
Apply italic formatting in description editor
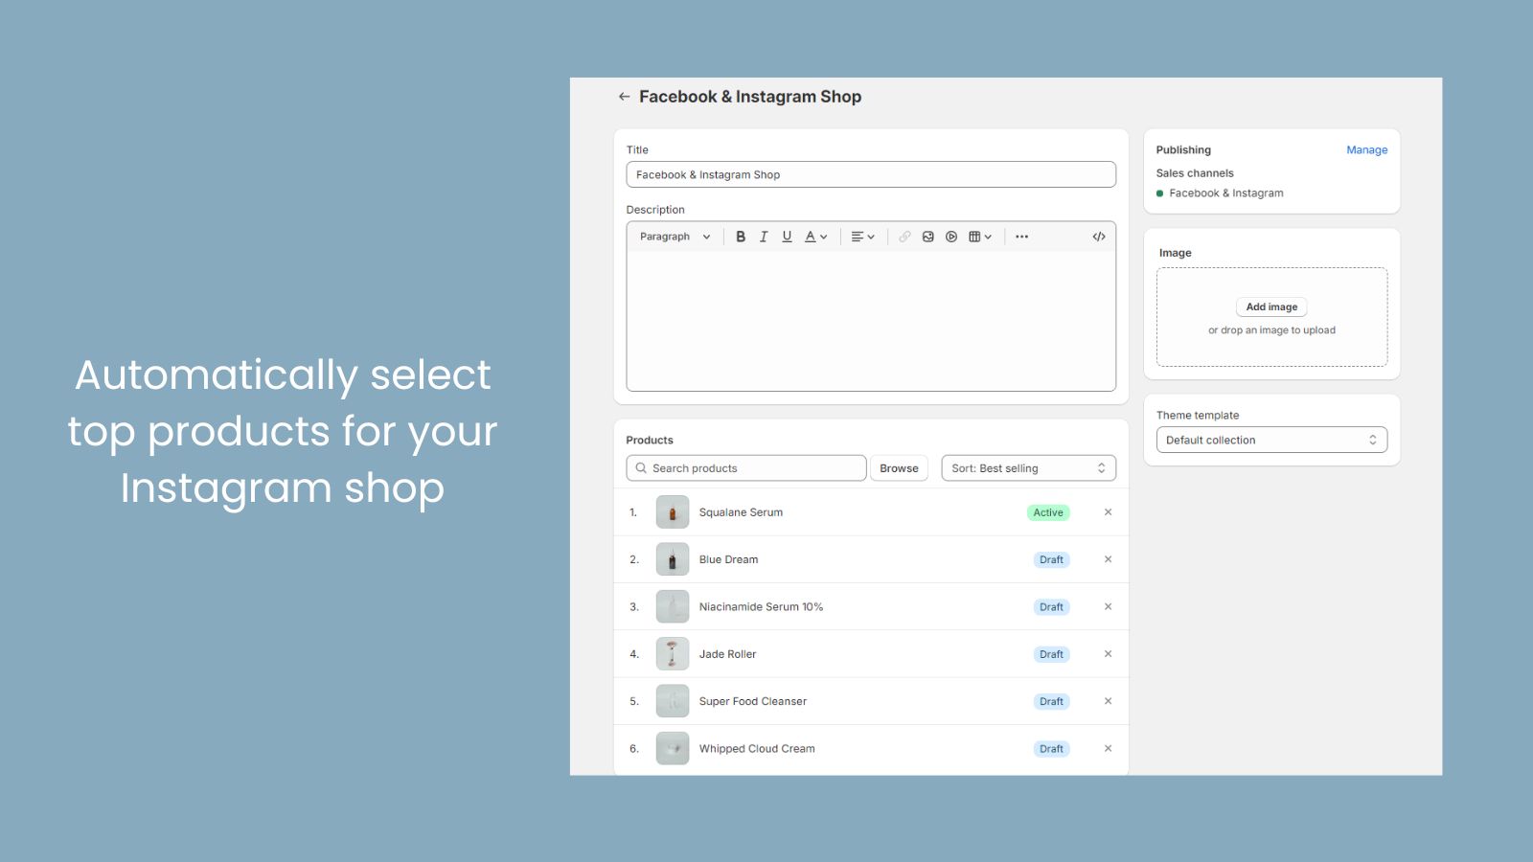click(x=764, y=237)
